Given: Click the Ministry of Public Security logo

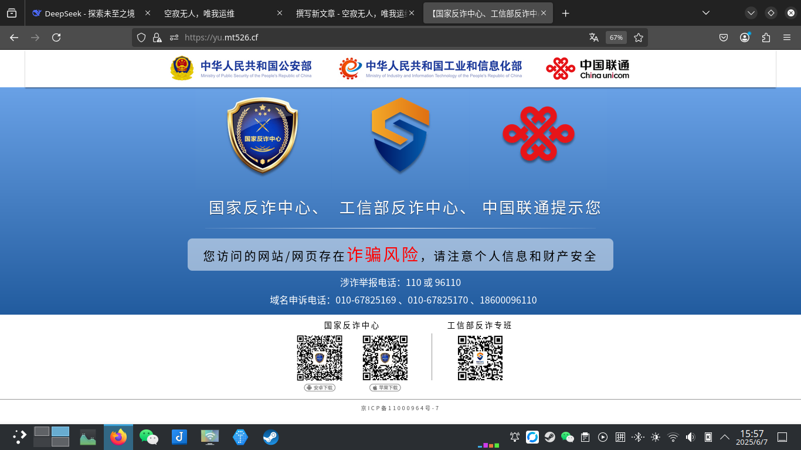Looking at the screenshot, I should [x=241, y=69].
